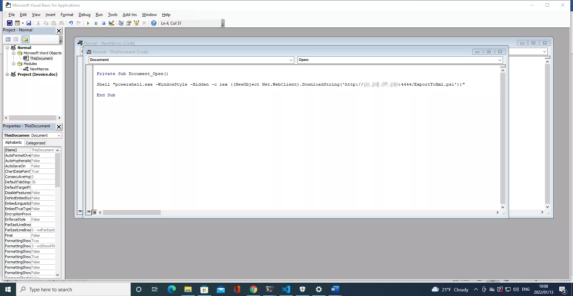
Task: Collapse the Modules folder node
Action: [x=13, y=64]
